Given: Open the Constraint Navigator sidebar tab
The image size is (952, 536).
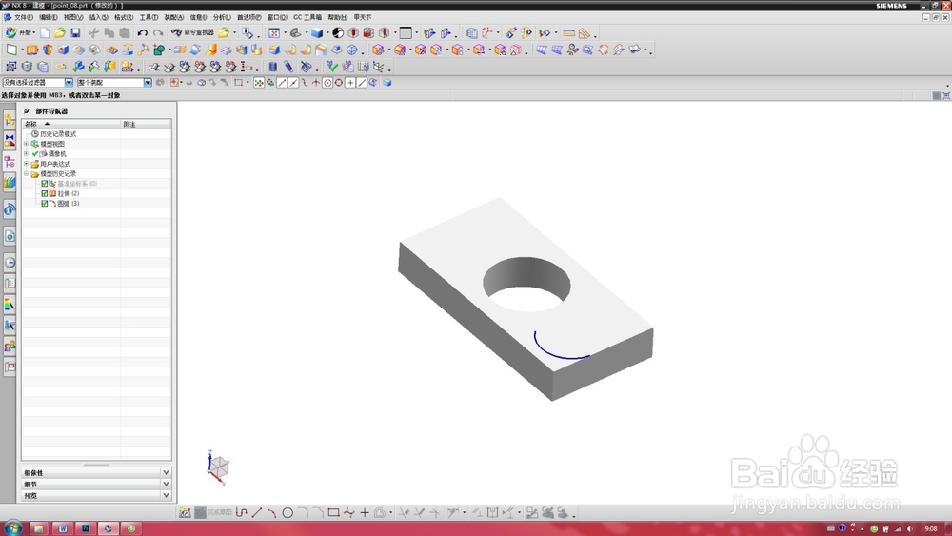Looking at the screenshot, I should coord(10,140).
